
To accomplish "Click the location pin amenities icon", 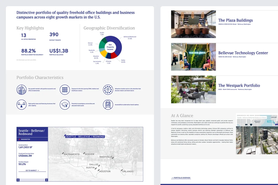I will click(108, 90).
